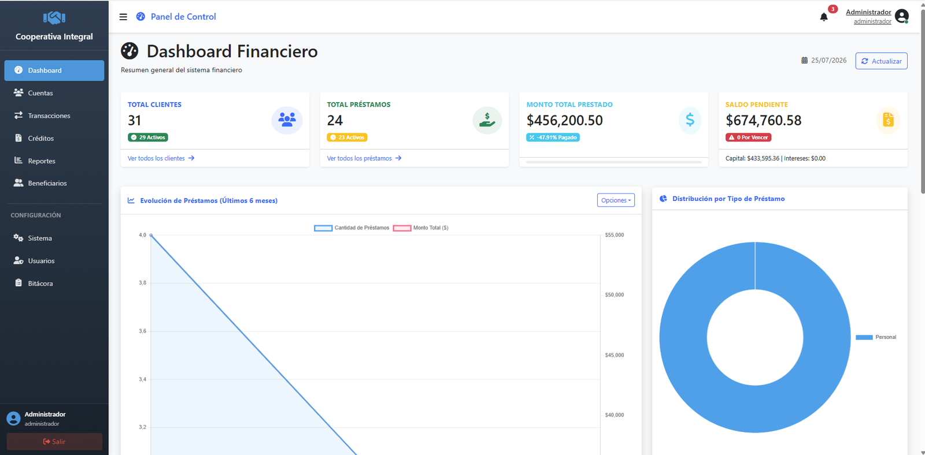Click the Panel de Control title link

[x=183, y=17]
